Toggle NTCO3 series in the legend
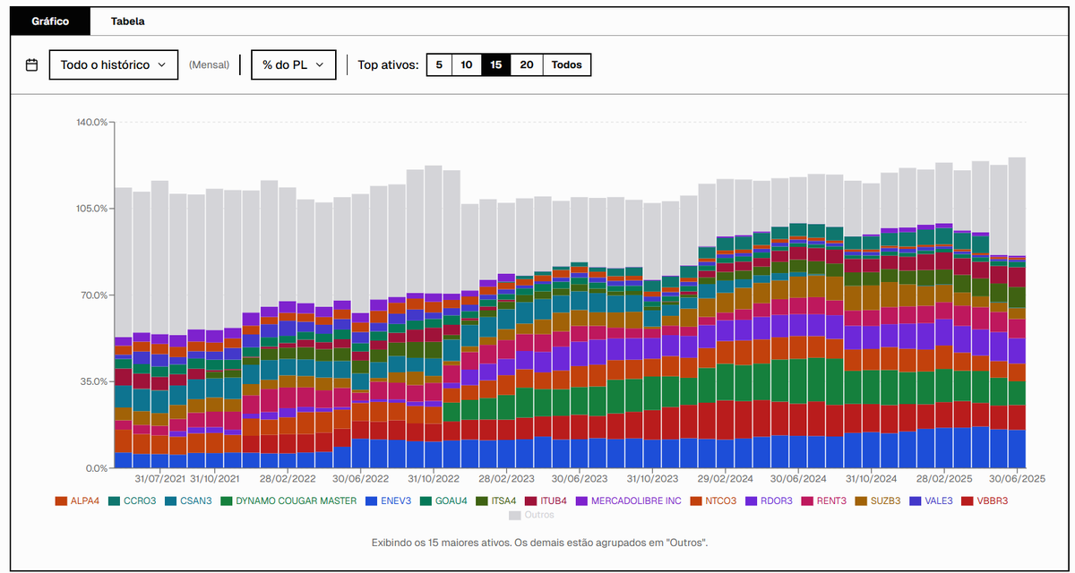This screenshot has height=573, width=1075. point(712,500)
